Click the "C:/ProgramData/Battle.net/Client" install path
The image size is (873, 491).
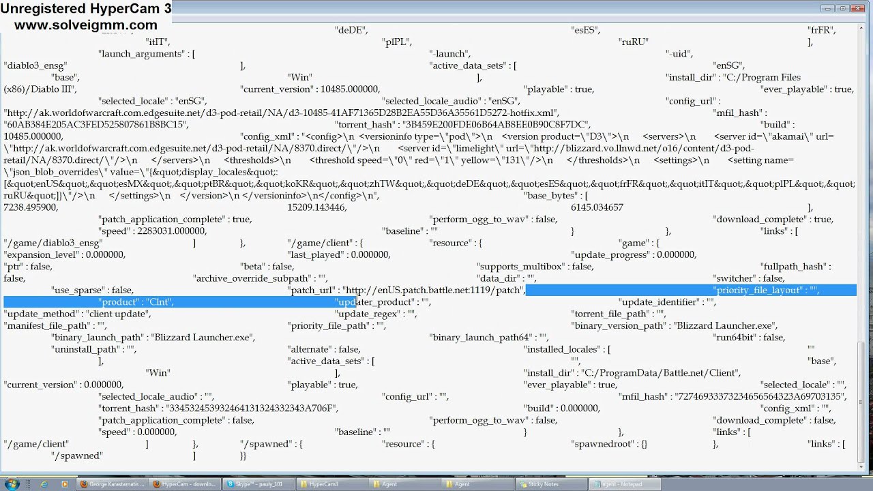point(660,373)
